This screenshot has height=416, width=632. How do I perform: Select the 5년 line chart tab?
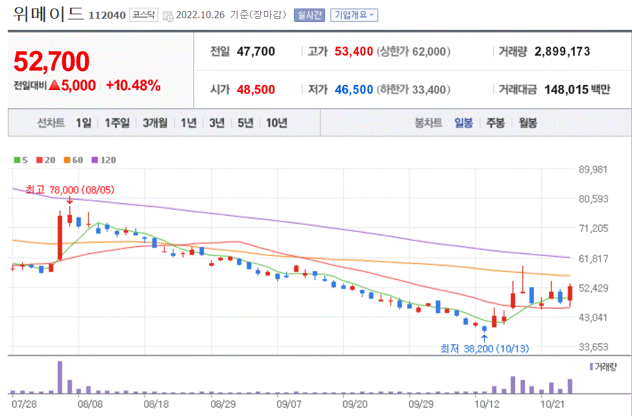pyautogui.click(x=245, y=122)
